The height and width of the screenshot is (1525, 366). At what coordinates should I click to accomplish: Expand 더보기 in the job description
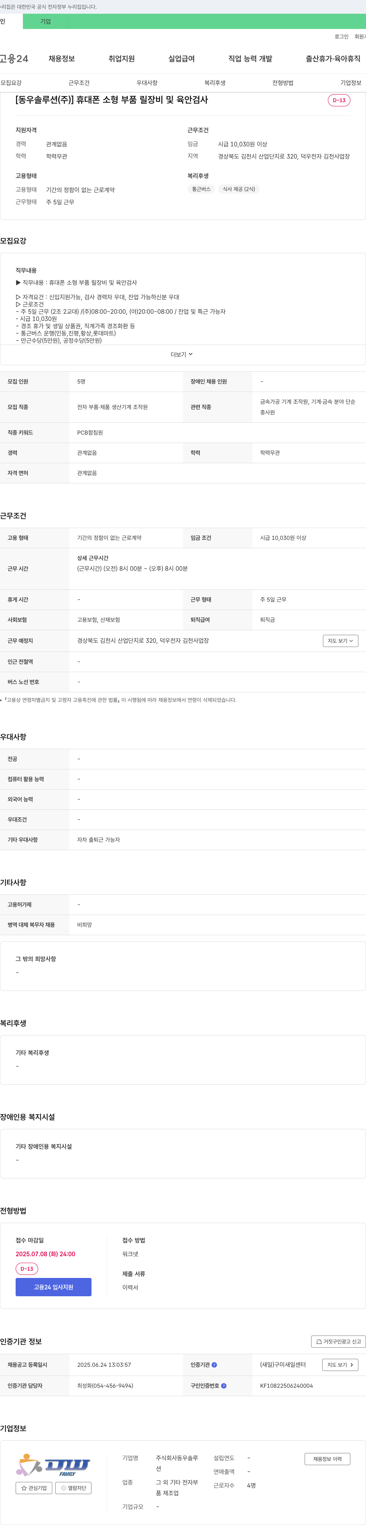pyautogui.click(x=182, y=355)
